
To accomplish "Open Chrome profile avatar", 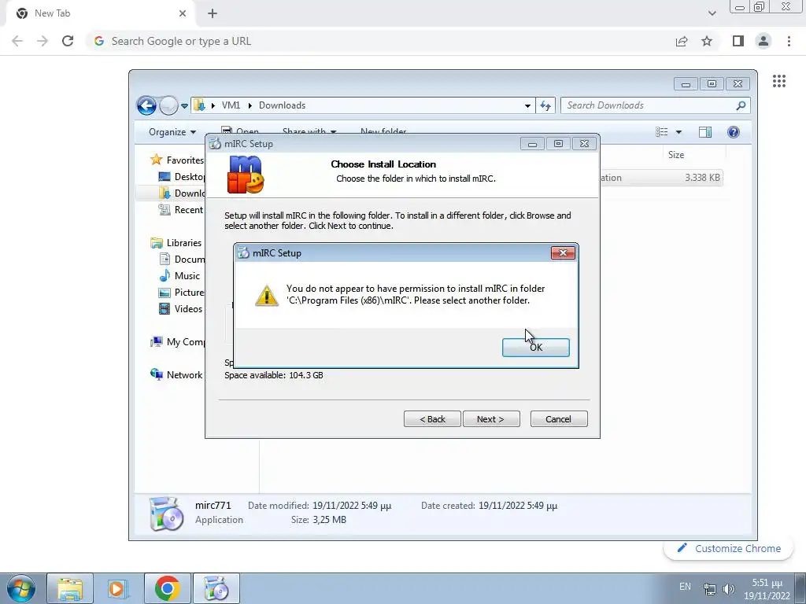I will coord(763,41).
